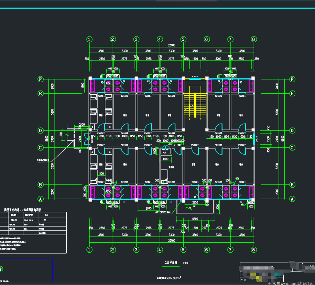Click axis bubble E on the right side
The image size is (315, 285).
point(292,94)
